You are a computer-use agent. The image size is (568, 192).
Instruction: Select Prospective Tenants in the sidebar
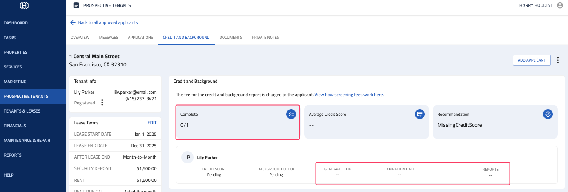click(x=33, y=96)
